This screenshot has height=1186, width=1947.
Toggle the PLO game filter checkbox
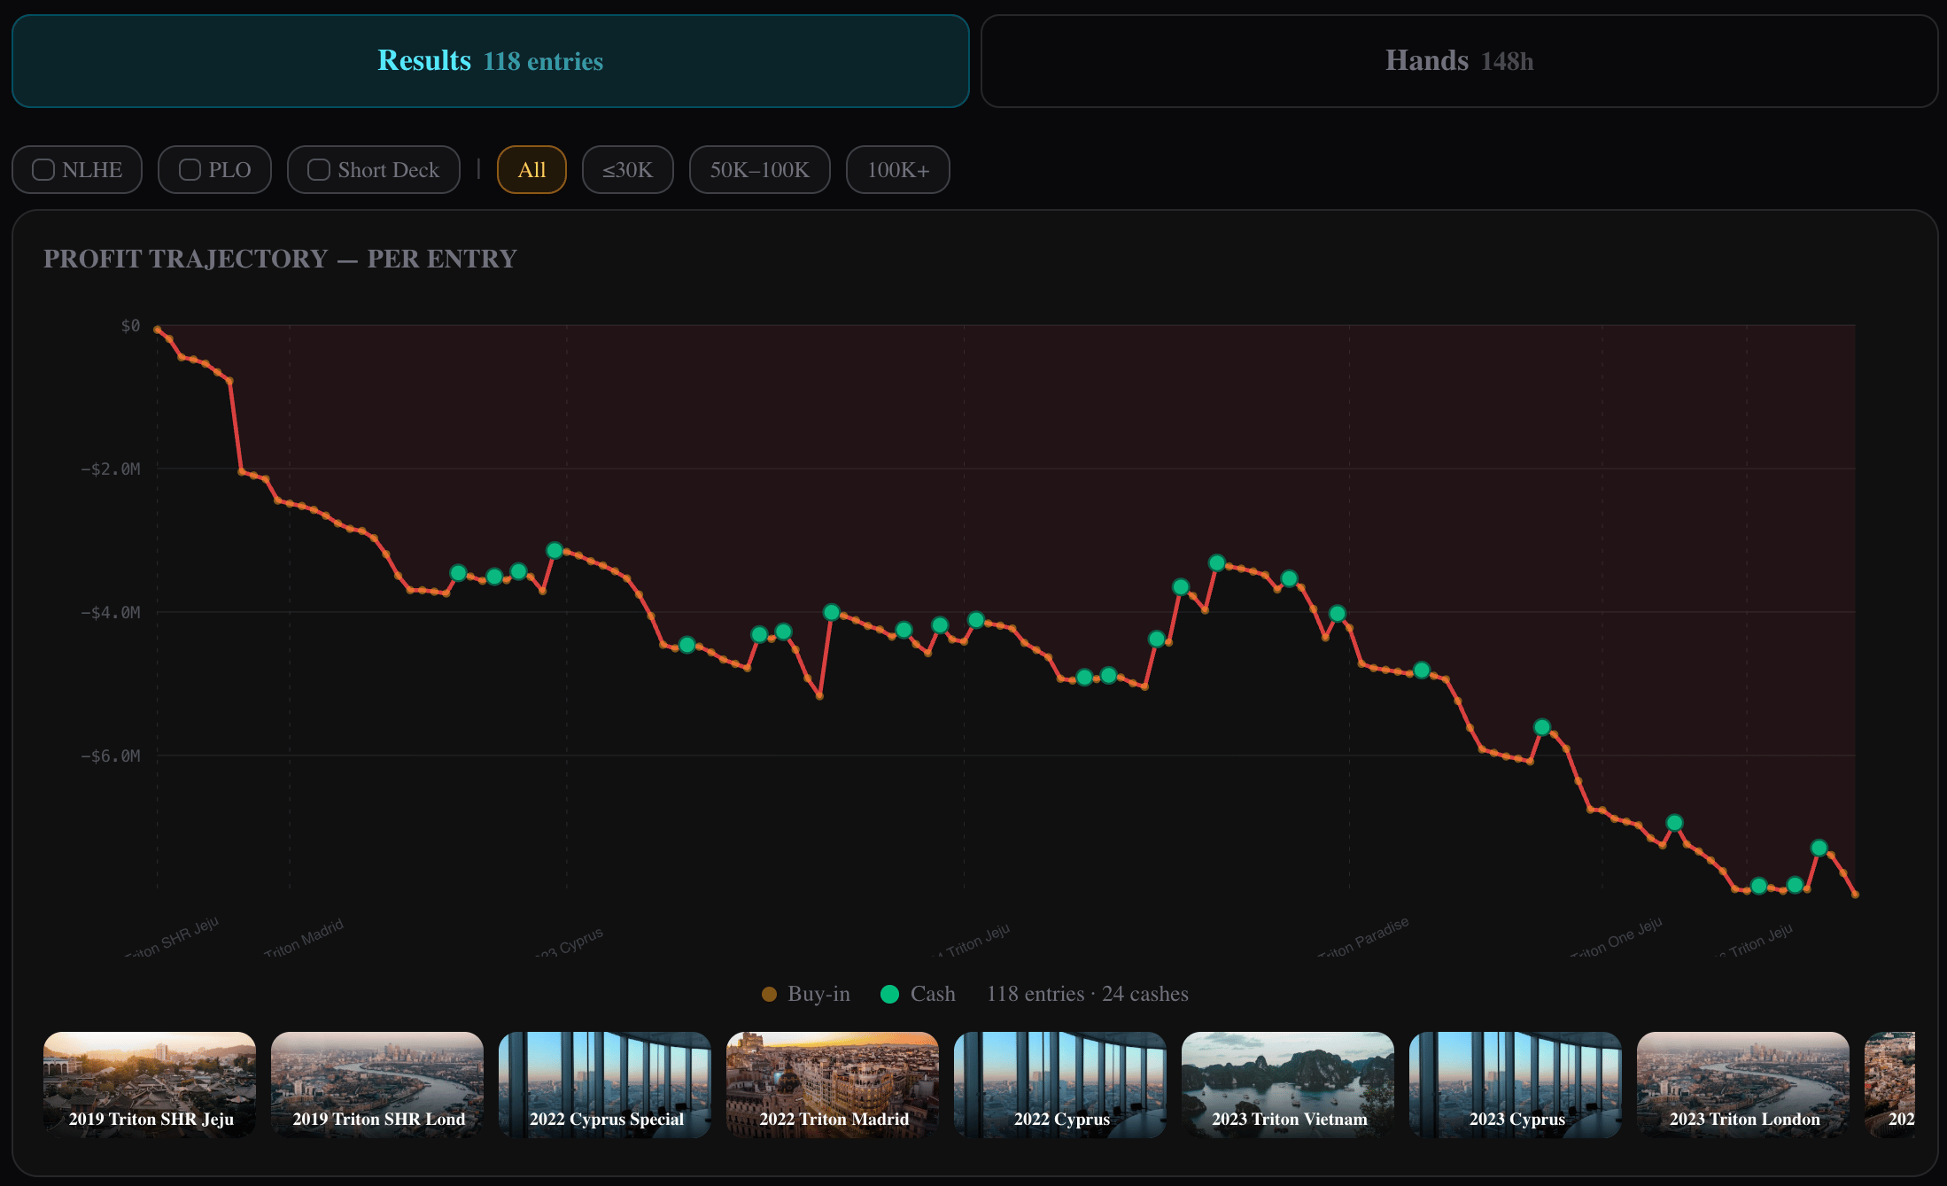click(190, 169)
